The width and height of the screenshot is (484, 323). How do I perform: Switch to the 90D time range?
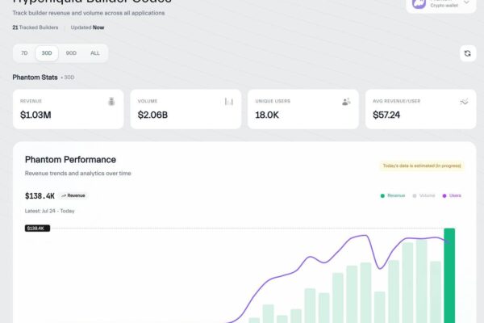(71, 53)
